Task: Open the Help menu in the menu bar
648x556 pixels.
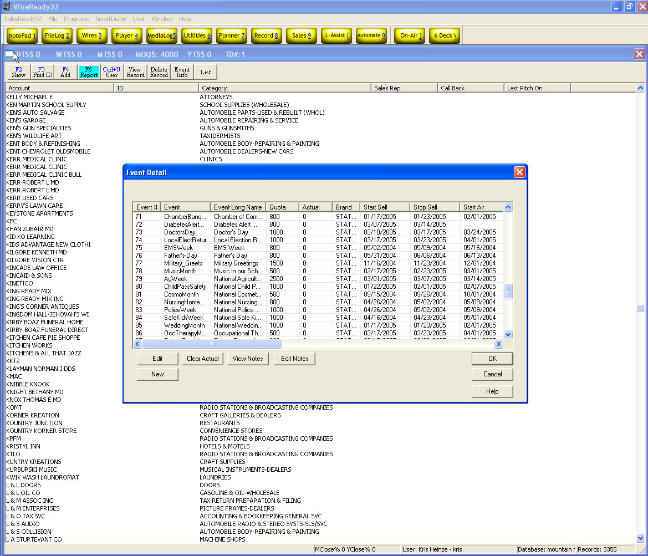Action: coord(185,19)
